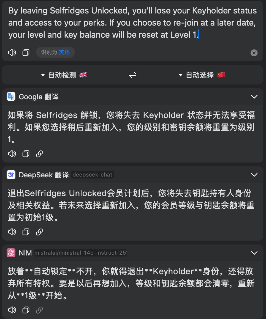Collapse the Google 翻译 result section

(254, 97)
